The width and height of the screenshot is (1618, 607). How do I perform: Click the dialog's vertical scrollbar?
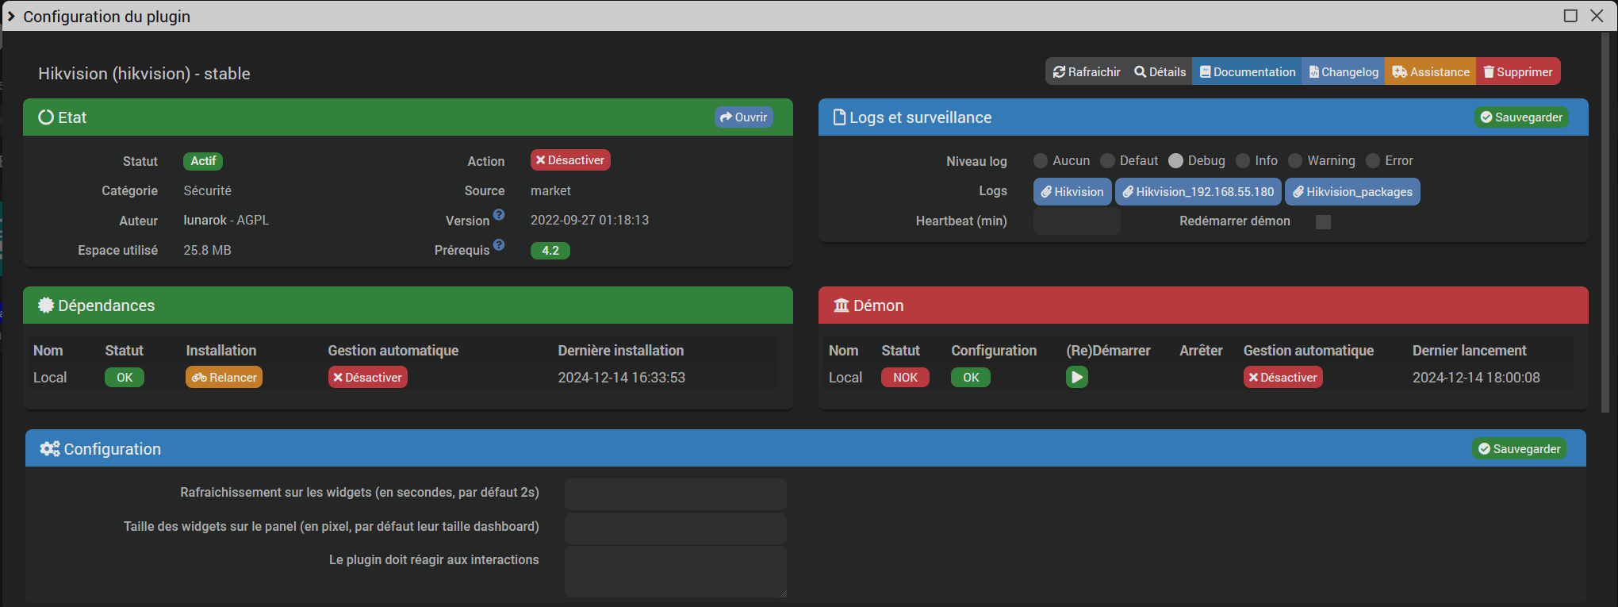tap(1605, 222)
